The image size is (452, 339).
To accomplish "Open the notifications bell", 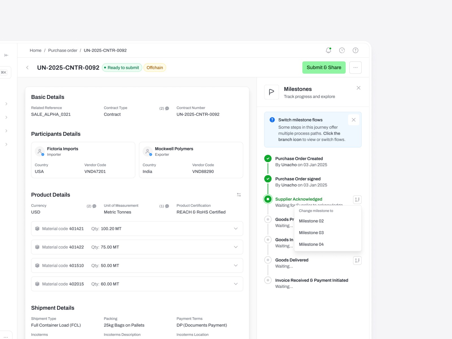I will coord(328,50).
